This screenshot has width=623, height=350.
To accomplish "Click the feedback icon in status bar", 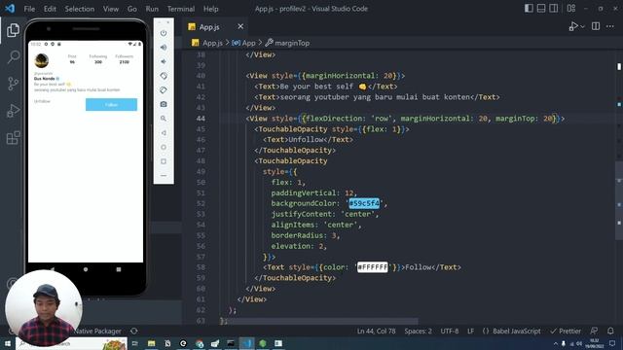I will point(594,331).
